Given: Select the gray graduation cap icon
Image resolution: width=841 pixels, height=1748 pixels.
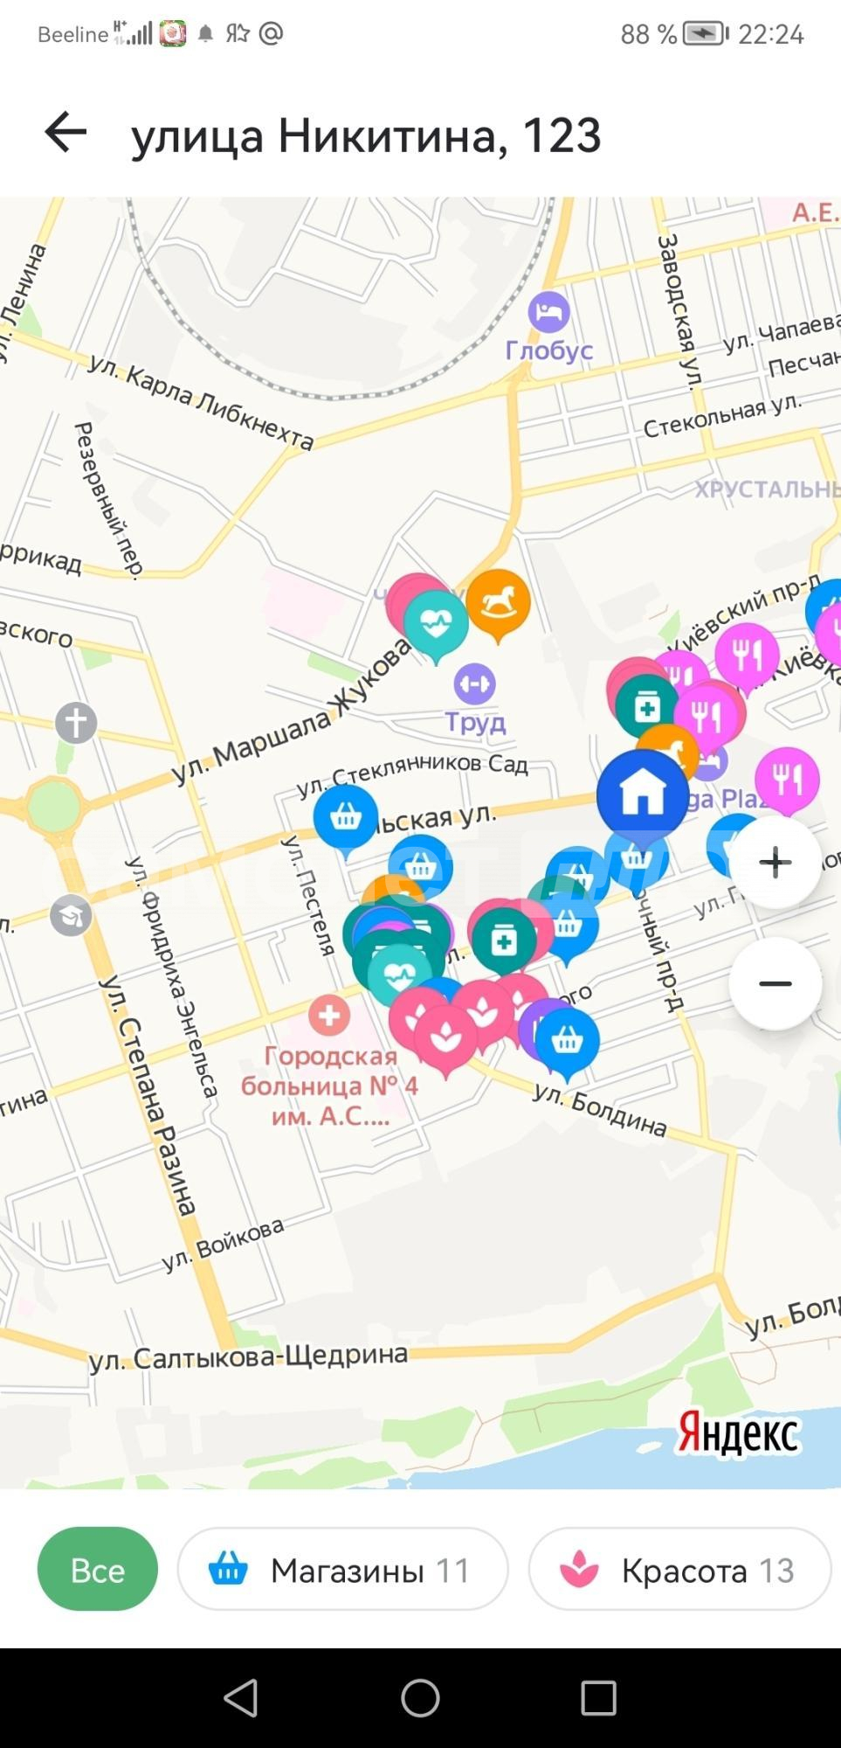Looking at the screenshot, I should pos(71,916).
